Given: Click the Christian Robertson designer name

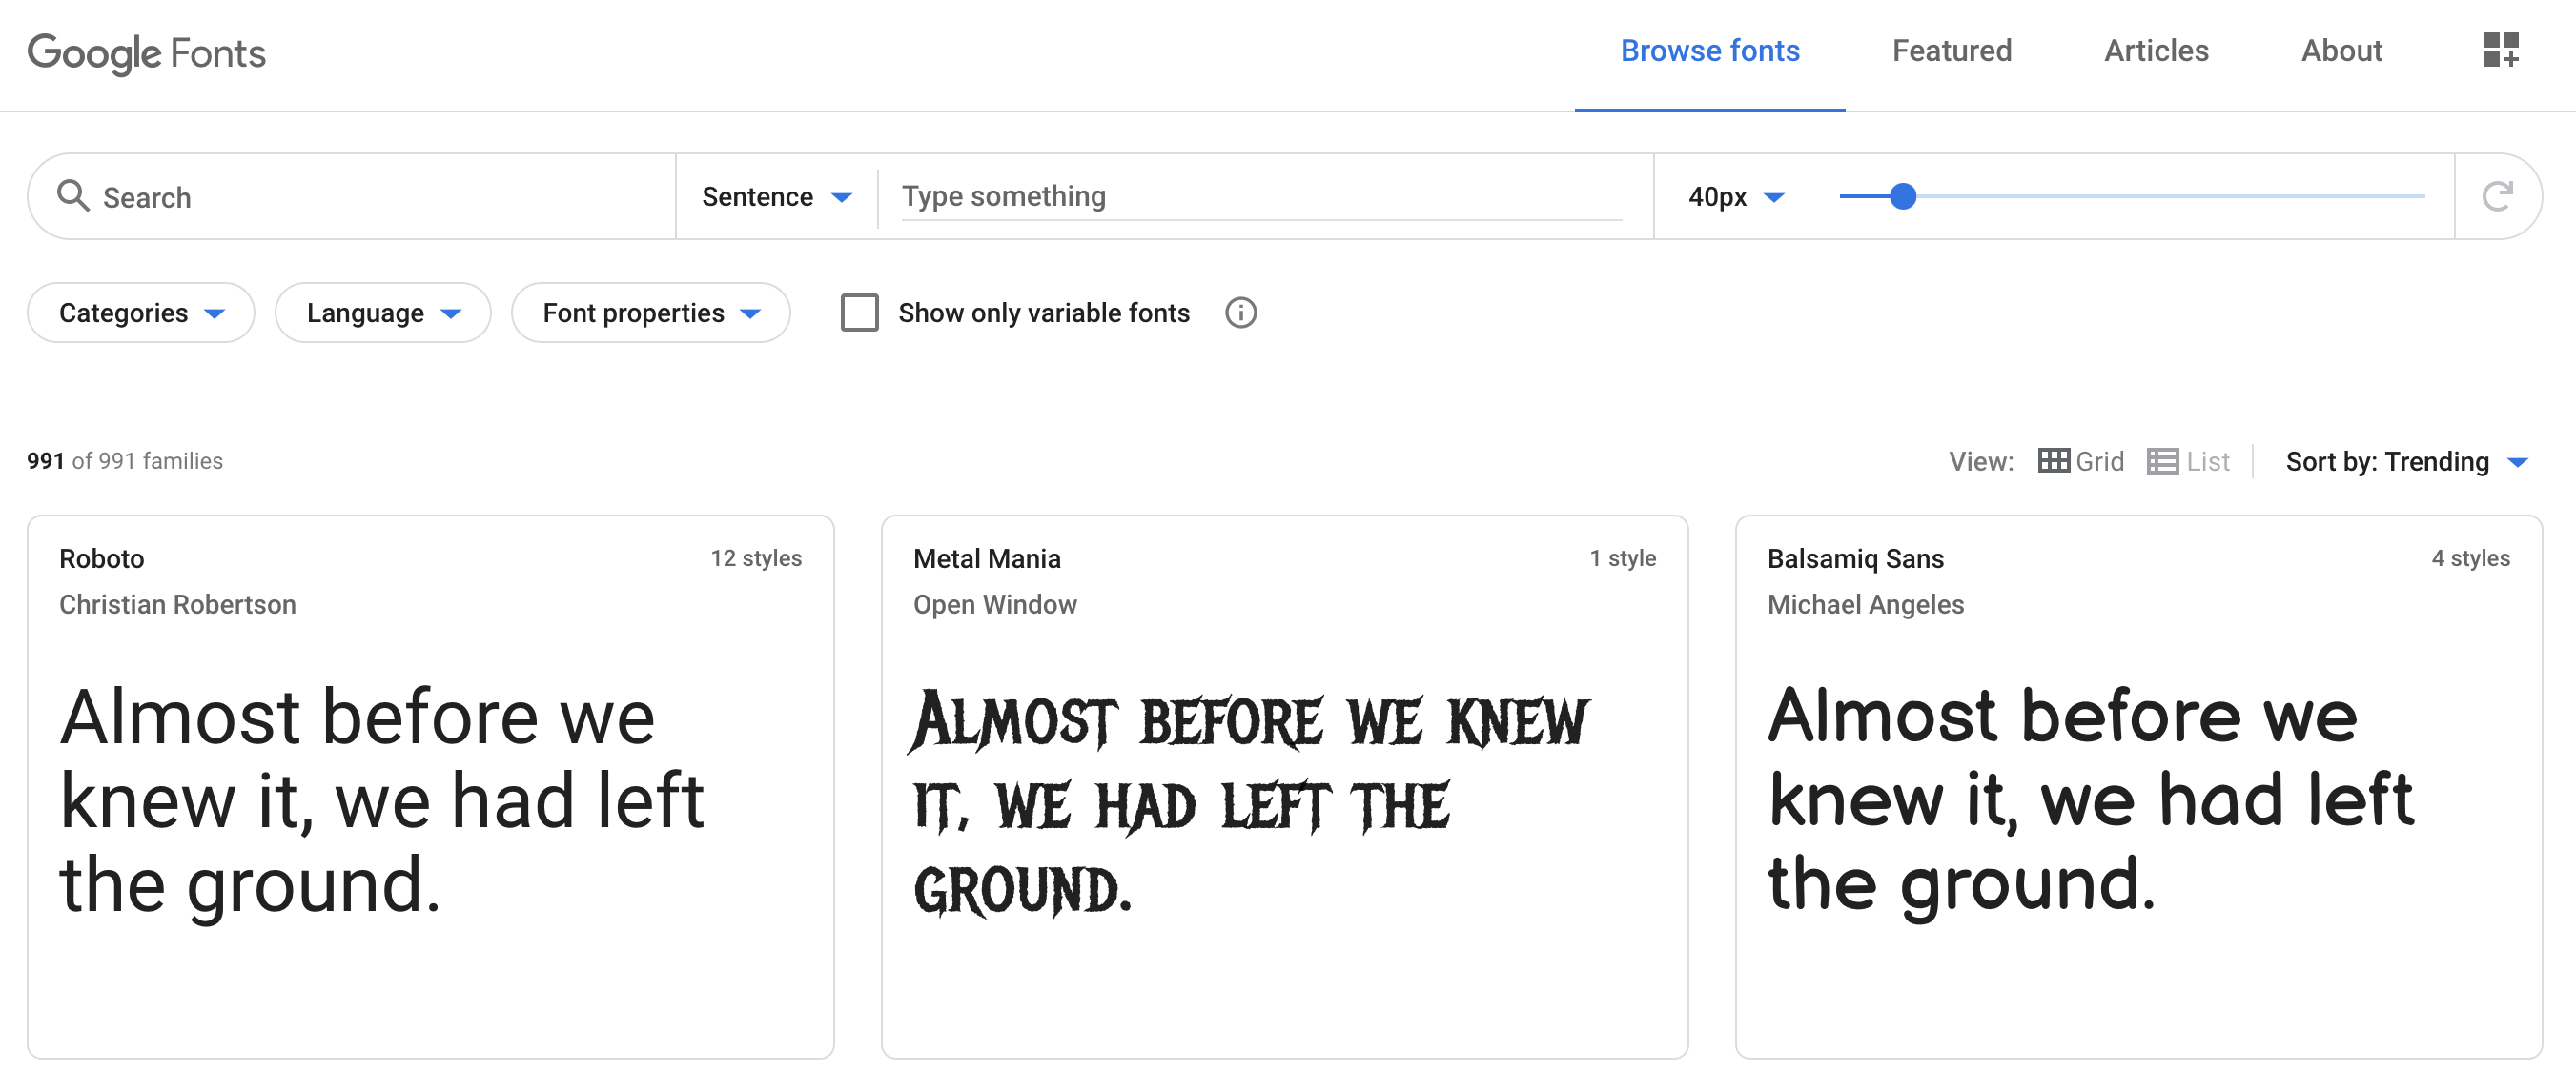Looking at the screenshot, I should pyautogui.click(x=177, y=604).
